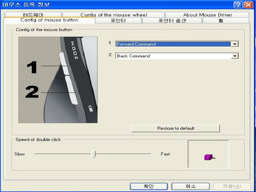This screenshot has height=192, width=256.
Task: Click Restore to default button
Action: (176, 128)
